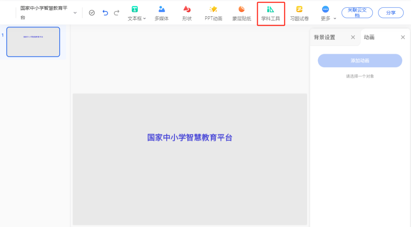The height and width of the screenshot is (227, 411).
Task: Click the checkmark save-status icon
Action: 92,13
